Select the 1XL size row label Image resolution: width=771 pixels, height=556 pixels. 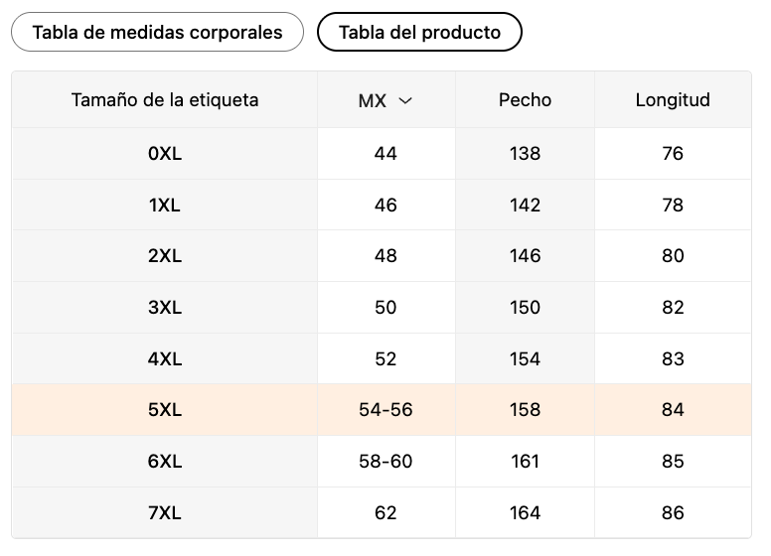click(165, 206)
